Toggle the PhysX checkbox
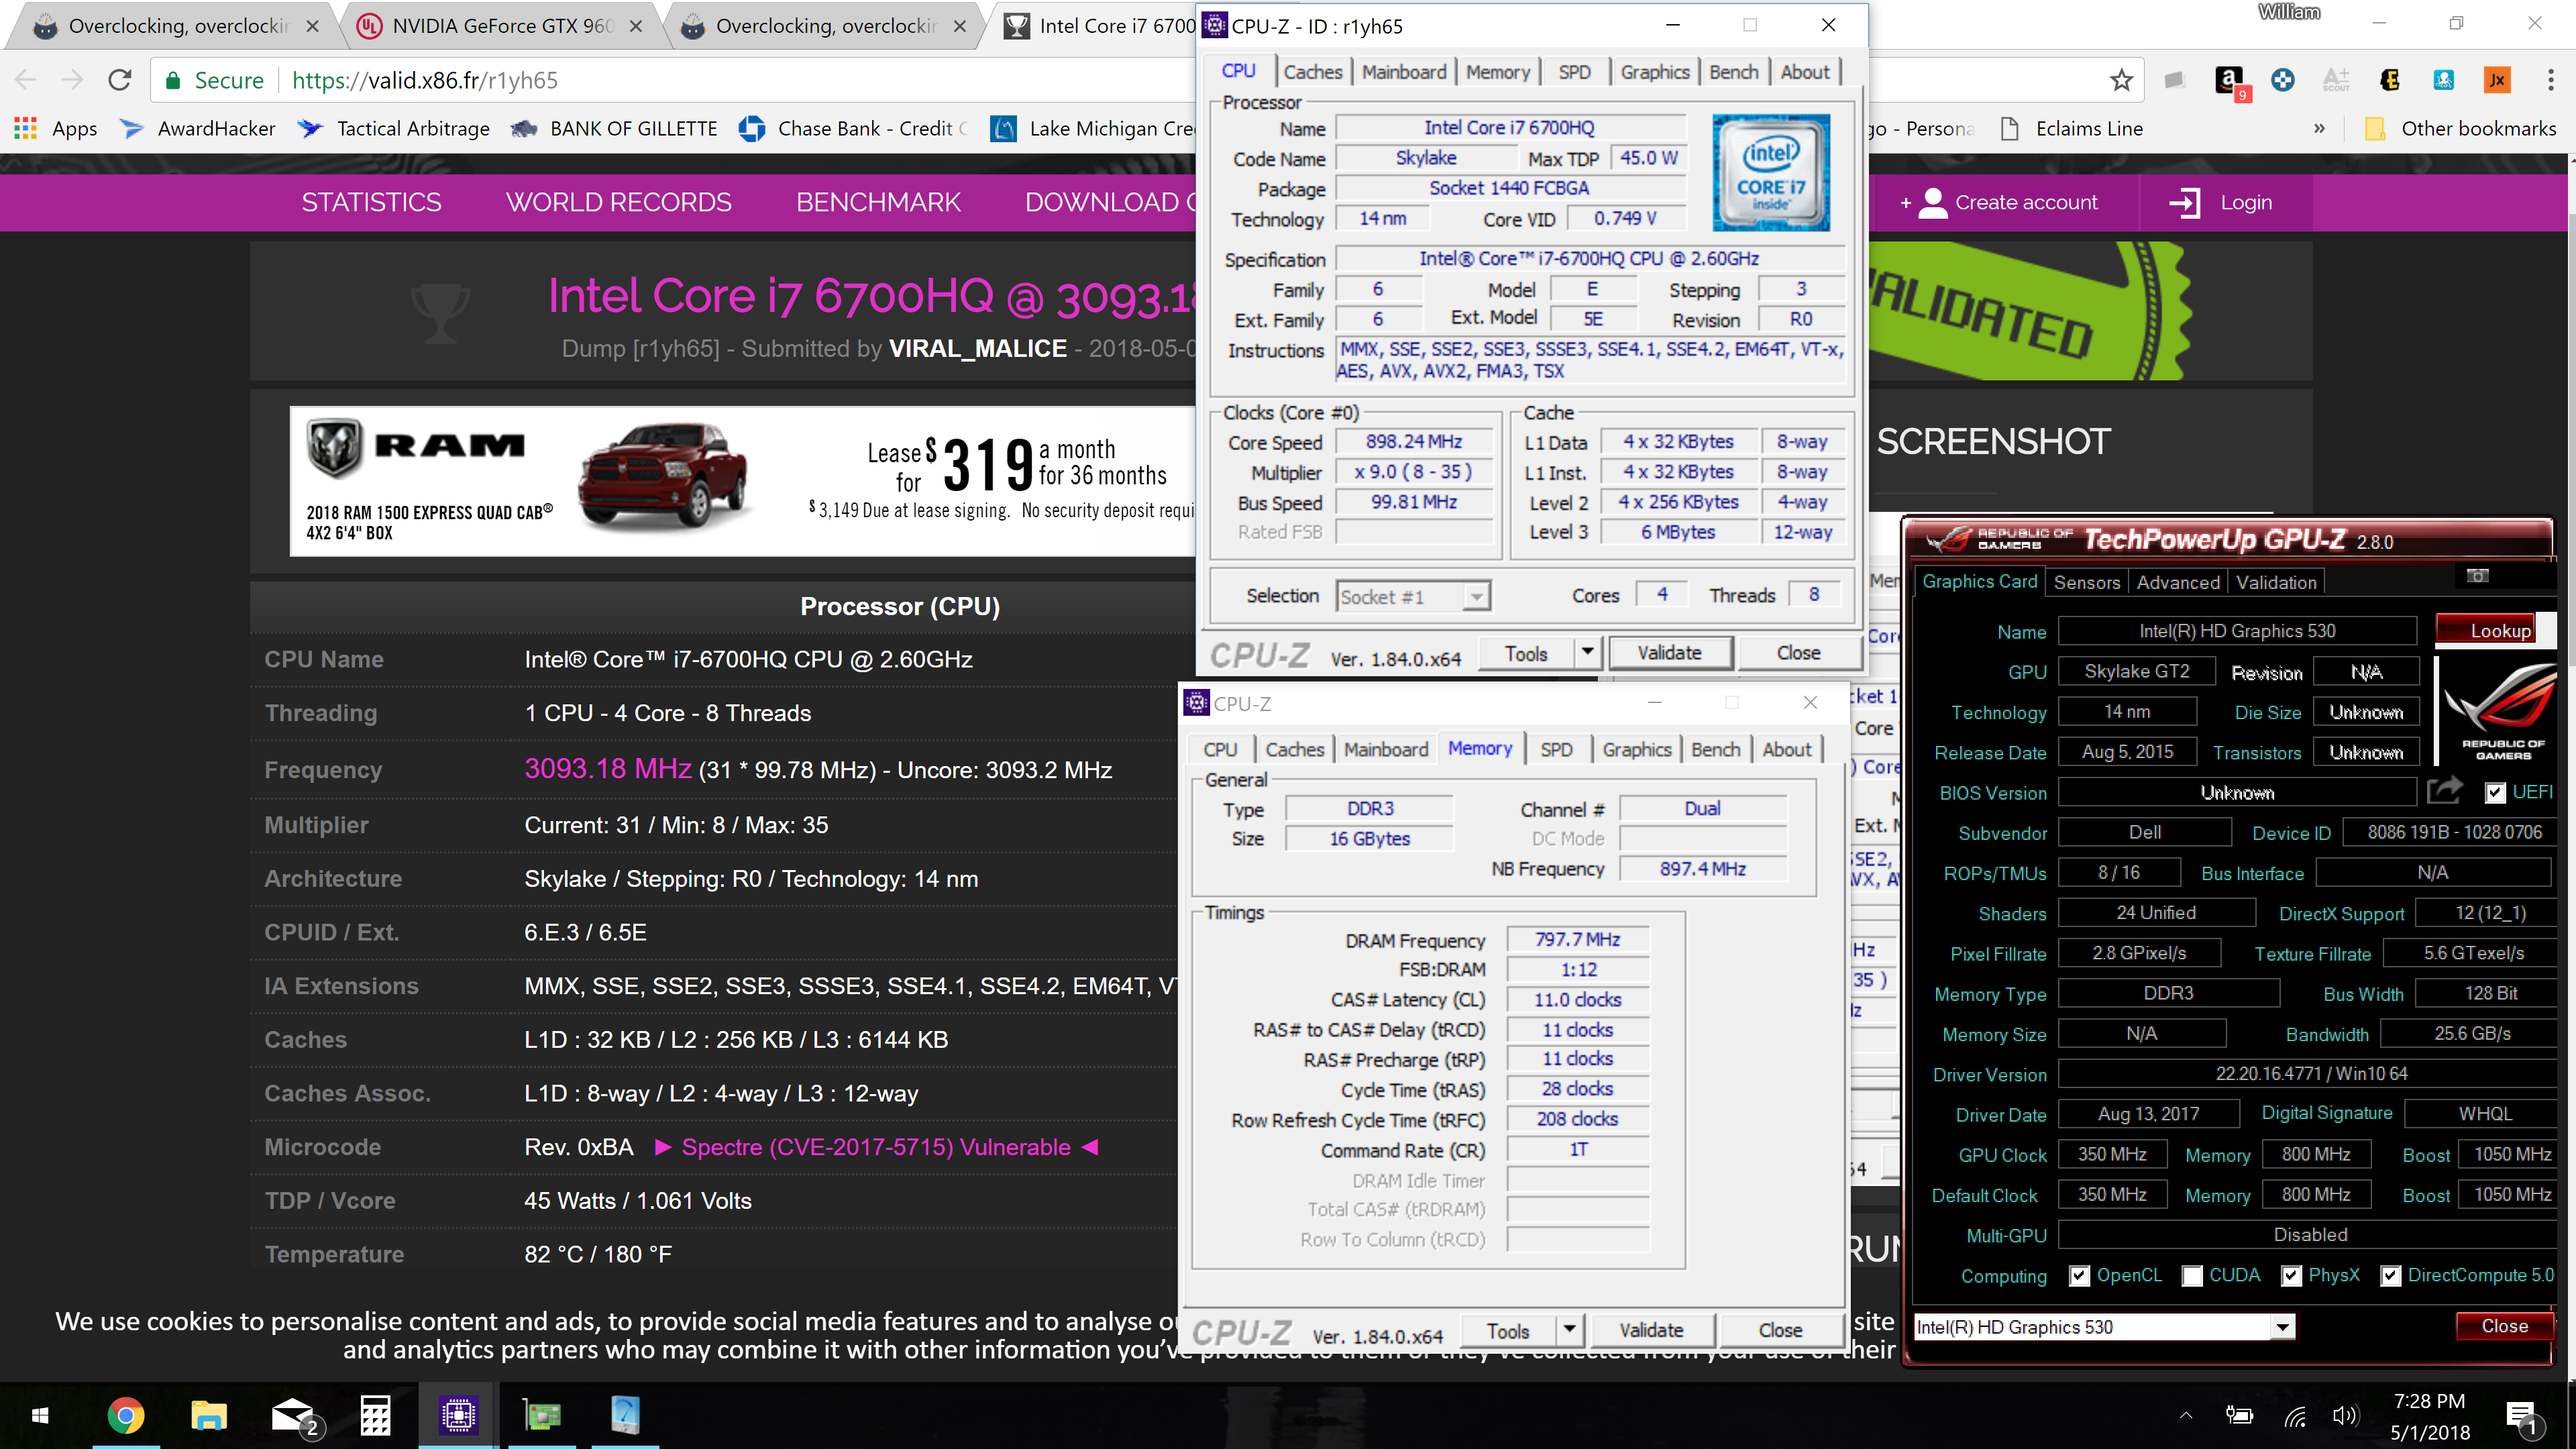Image resolution: width=2576 pixels, height=1449 pixels. [2291, 1276]
